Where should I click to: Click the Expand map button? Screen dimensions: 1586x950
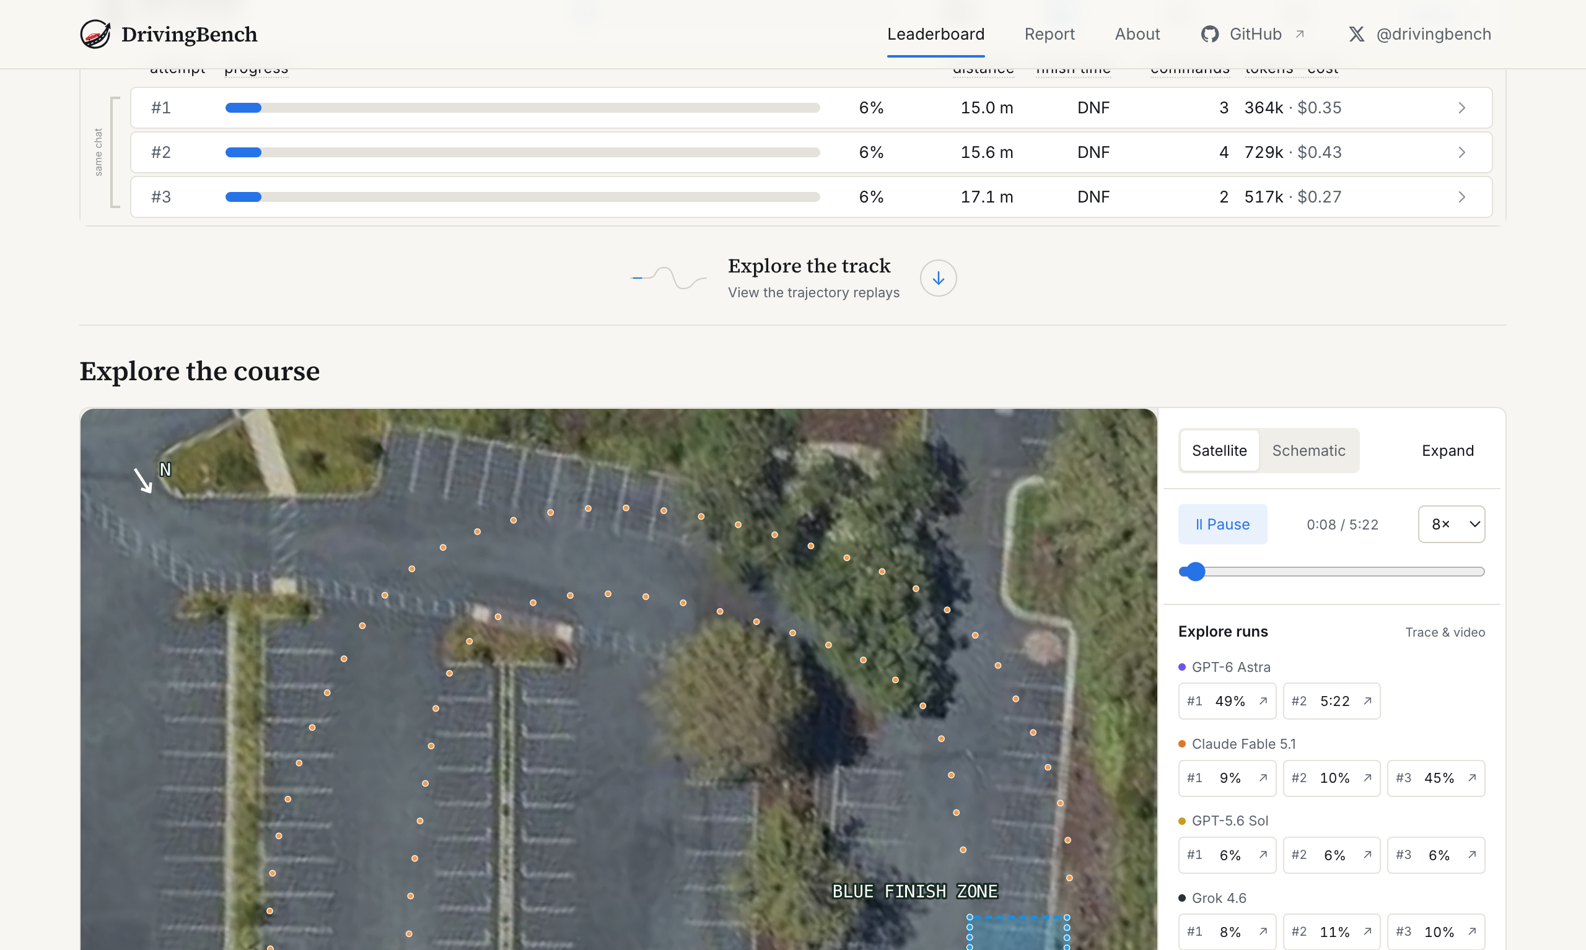click(x=1448, y=451)
